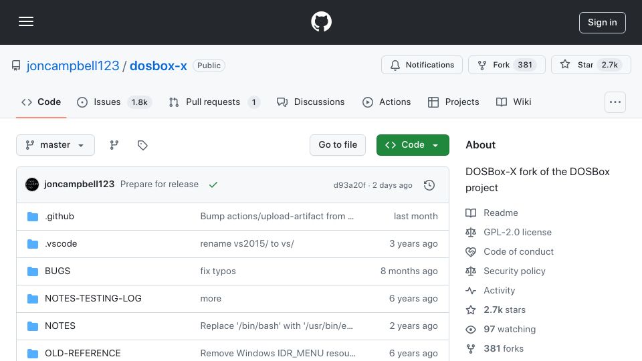Click the 381 fork count badge
Screen dimensions: 642x361
525,65
